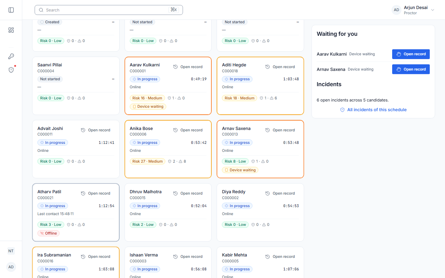Click Risk 27 · Medium badge
Screen dimensions: 445x278
pyautogui.click(x=148, y=161)
